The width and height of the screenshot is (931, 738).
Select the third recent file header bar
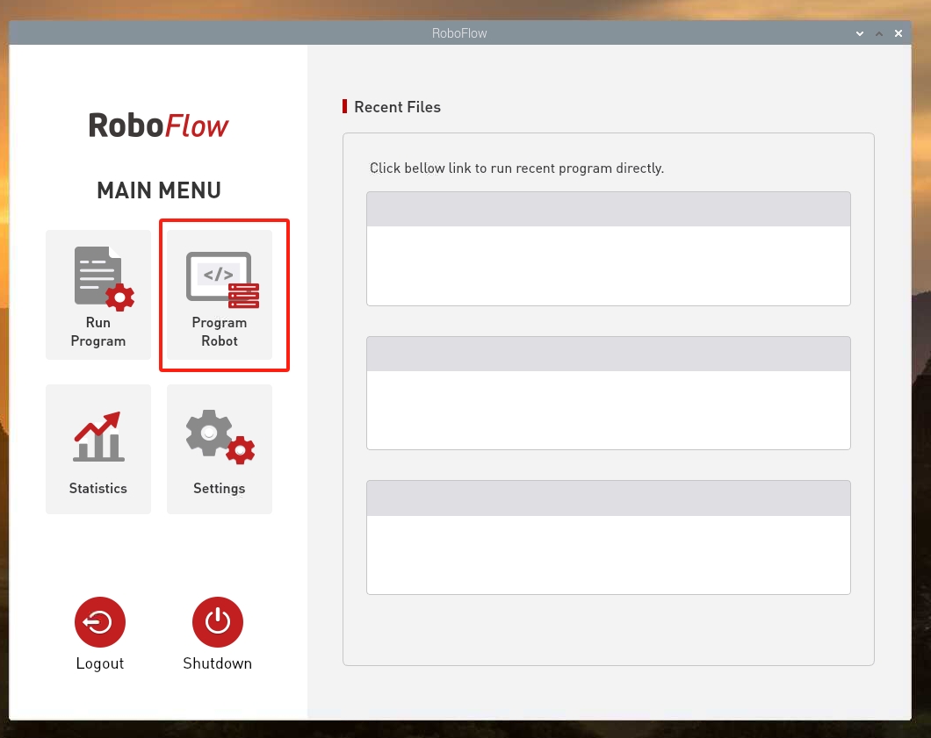(x=608, y=498)
